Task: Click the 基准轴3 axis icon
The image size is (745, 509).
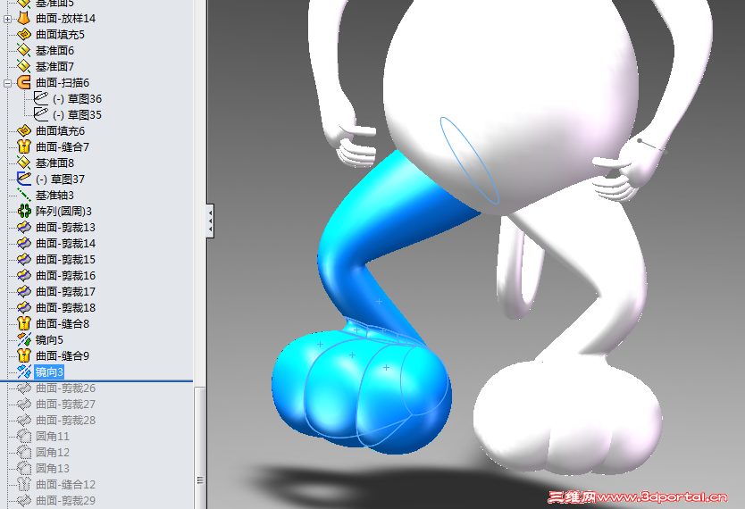Action: click(24, 196)
